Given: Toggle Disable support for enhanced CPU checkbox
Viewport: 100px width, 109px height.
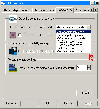Looking at the screenshot, I should point(20,35).
